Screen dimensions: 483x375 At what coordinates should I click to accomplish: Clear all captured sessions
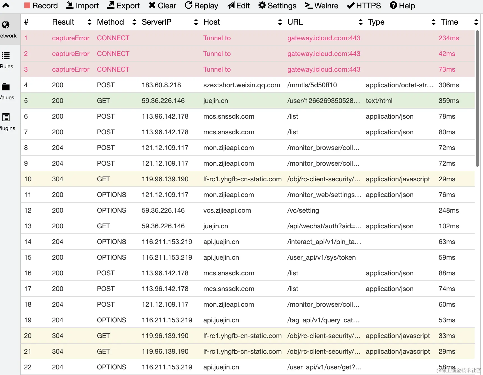click(162, 6)
